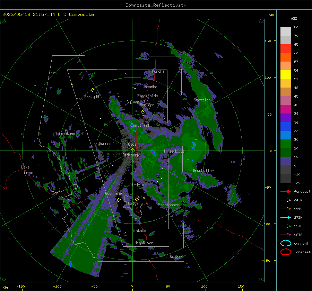The height and width of the screenshot is (291, 312).
Task: Click the cyan 27ZW arrow in the legend
Action: (x=286, y=218)
